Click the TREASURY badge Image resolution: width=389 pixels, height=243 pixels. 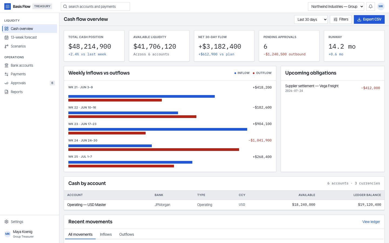(42, 6)
